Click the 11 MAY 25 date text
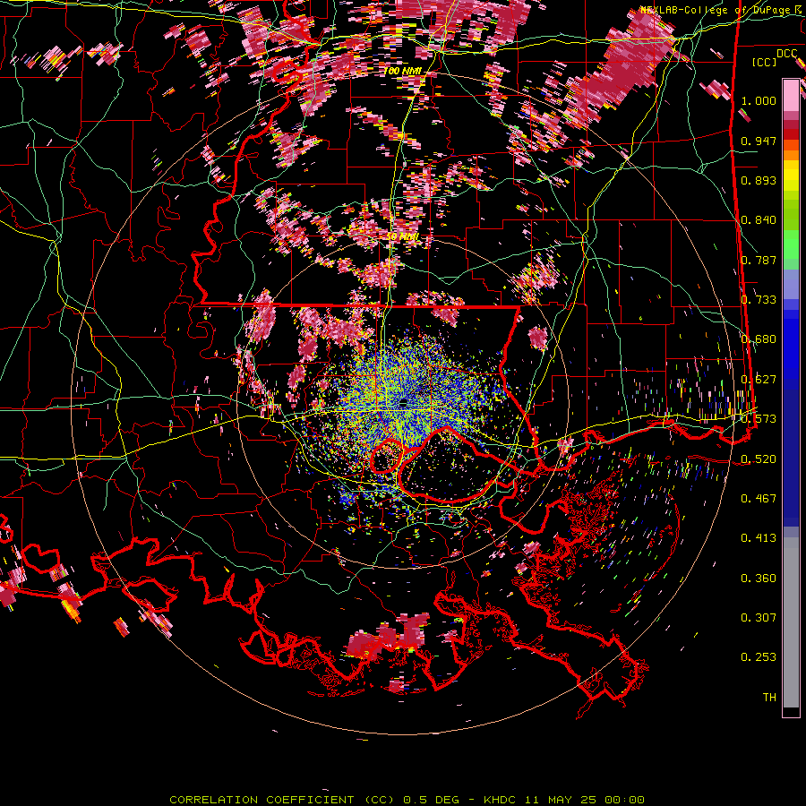806x806 pixels. [x=562, y=800]
